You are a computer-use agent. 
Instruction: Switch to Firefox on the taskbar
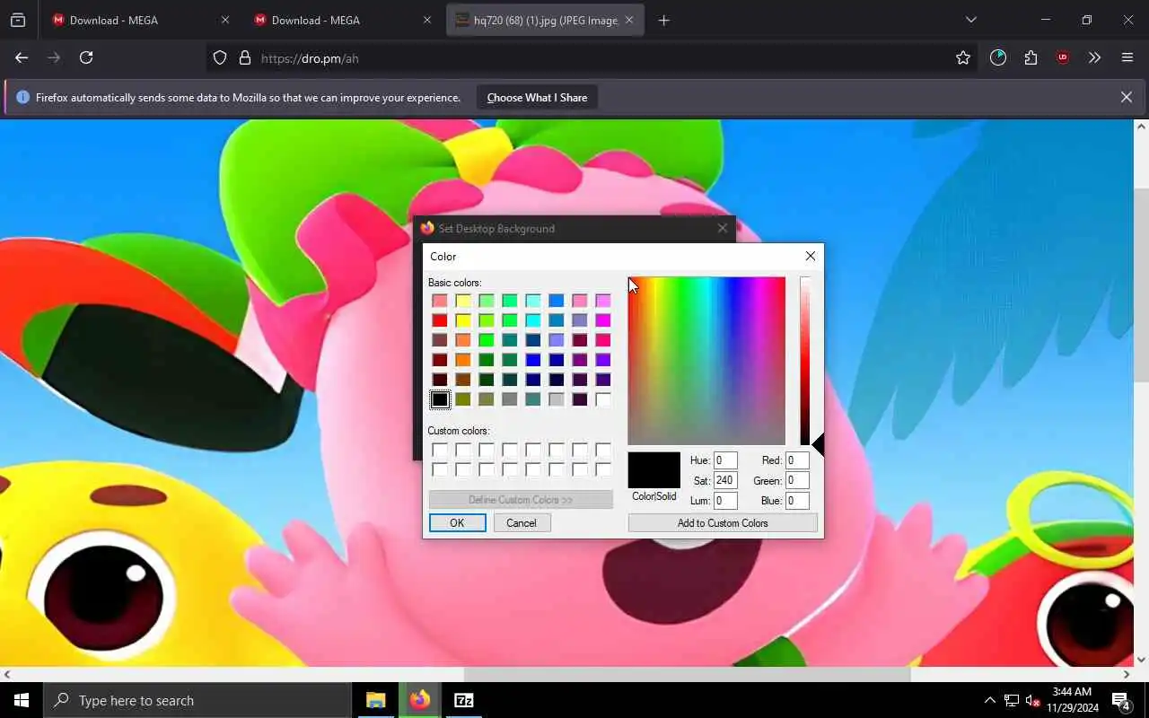tap(419, 700)
